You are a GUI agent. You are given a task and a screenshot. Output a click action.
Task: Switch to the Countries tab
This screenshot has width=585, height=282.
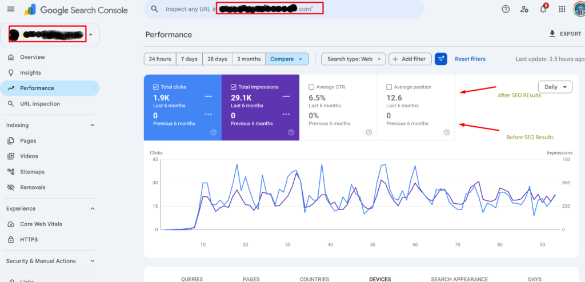(315, 279)
